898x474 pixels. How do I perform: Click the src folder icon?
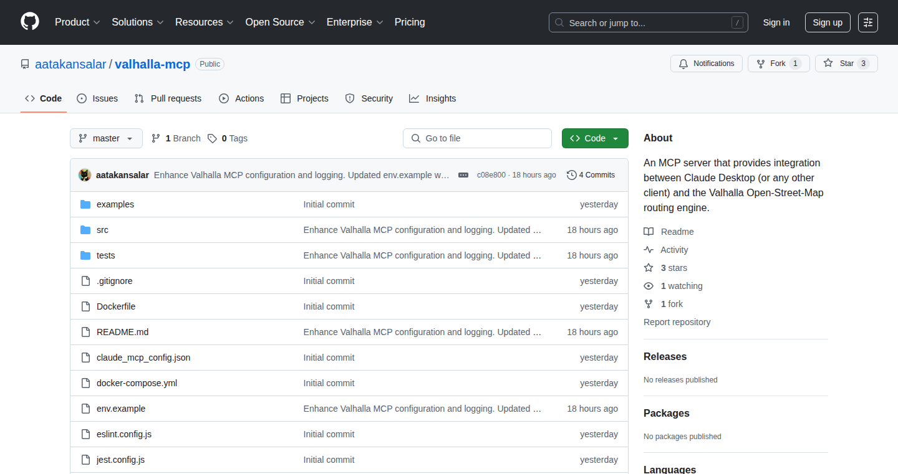coord(85,230)
